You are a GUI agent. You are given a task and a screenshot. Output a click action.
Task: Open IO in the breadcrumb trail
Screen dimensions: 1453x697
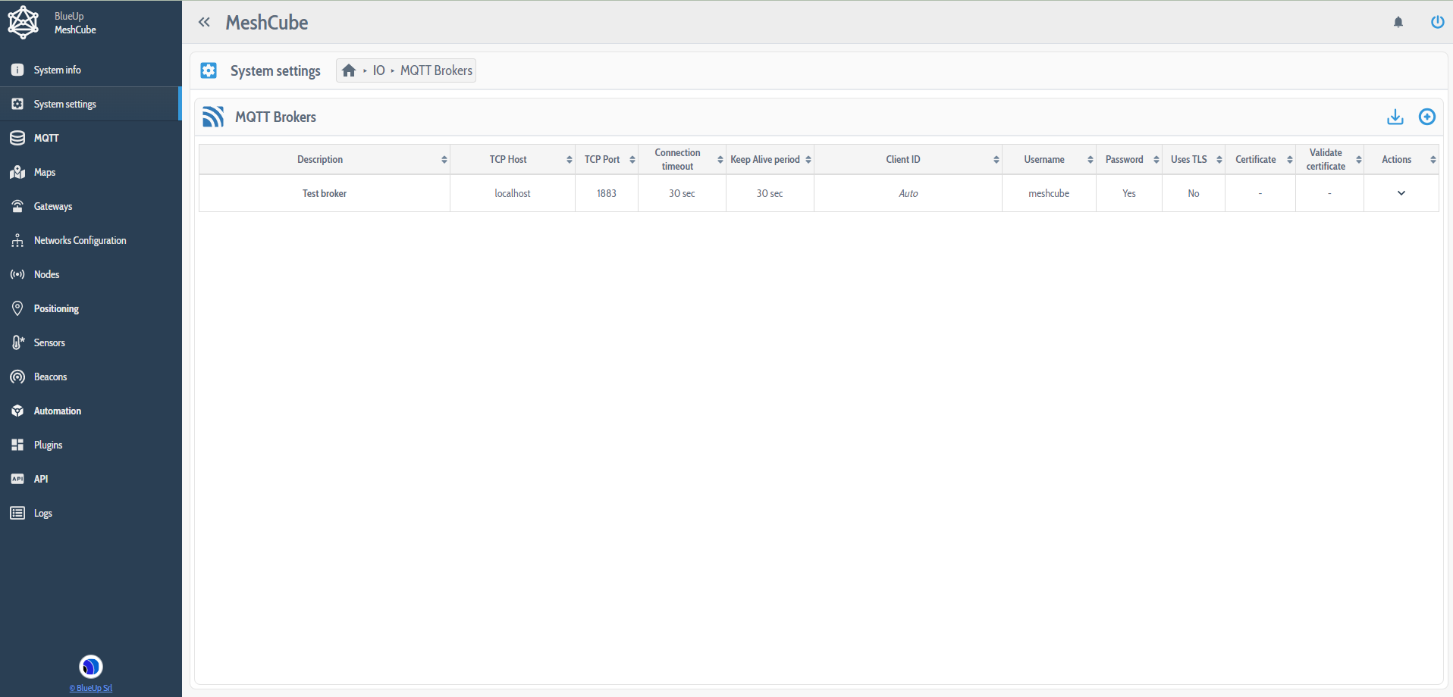tap(378, 70)
